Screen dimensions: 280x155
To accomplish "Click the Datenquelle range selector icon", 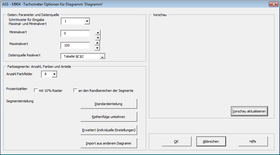I will point(102,56).
